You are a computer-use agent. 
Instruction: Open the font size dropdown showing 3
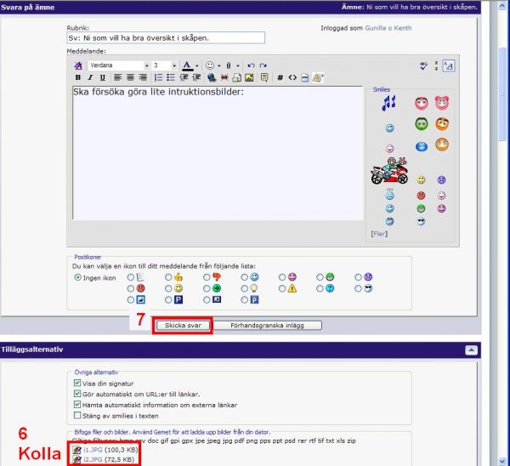coord(174,65)
